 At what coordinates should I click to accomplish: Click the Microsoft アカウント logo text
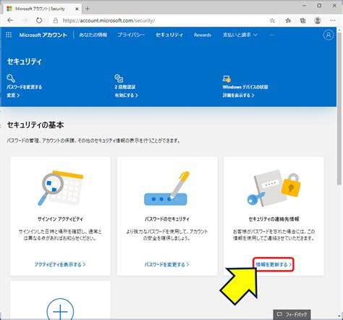pos(43,35)
